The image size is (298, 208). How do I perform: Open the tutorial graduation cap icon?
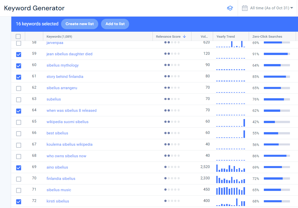pyautogui.click(x=230, y=8)
